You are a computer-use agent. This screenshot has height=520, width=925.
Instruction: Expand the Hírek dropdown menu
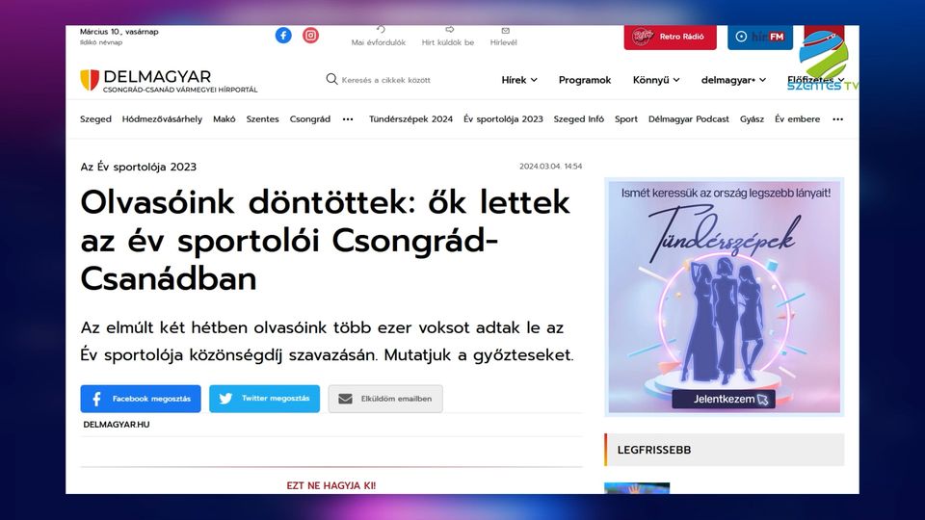click(519, 80)
